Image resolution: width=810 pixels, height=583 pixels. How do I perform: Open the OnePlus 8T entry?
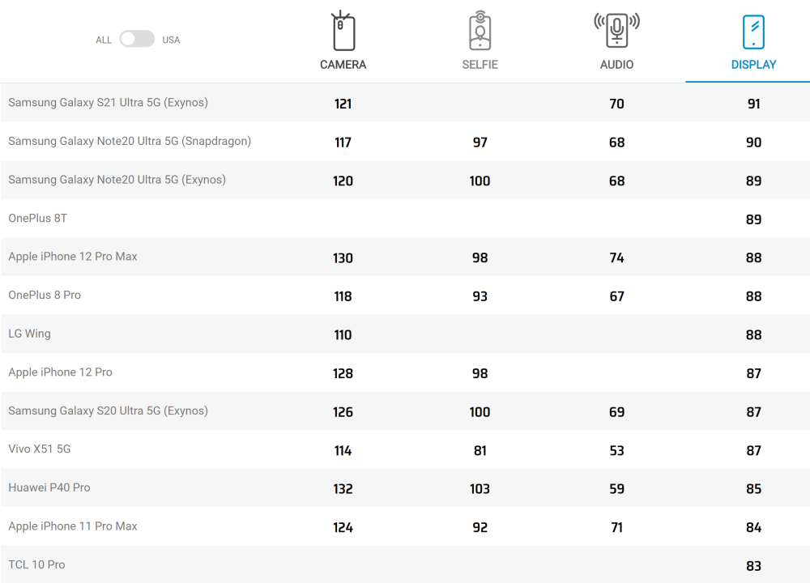[x=38, y=218]
